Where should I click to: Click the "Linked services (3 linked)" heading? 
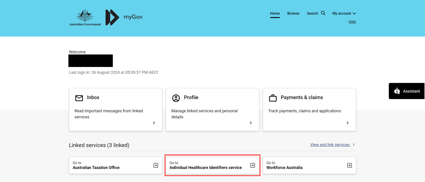click(99, 145)
